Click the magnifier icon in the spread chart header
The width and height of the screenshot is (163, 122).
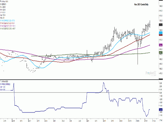point(1,81)
